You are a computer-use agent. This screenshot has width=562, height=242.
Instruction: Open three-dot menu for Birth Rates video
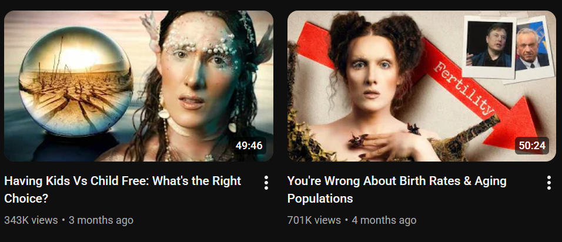[548, 183]
